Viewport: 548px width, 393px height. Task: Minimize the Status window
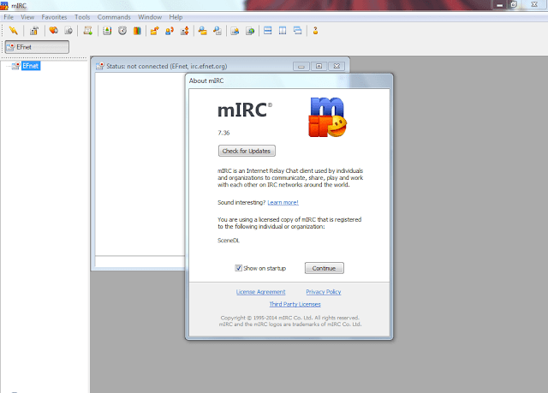(x=301, y=66)
